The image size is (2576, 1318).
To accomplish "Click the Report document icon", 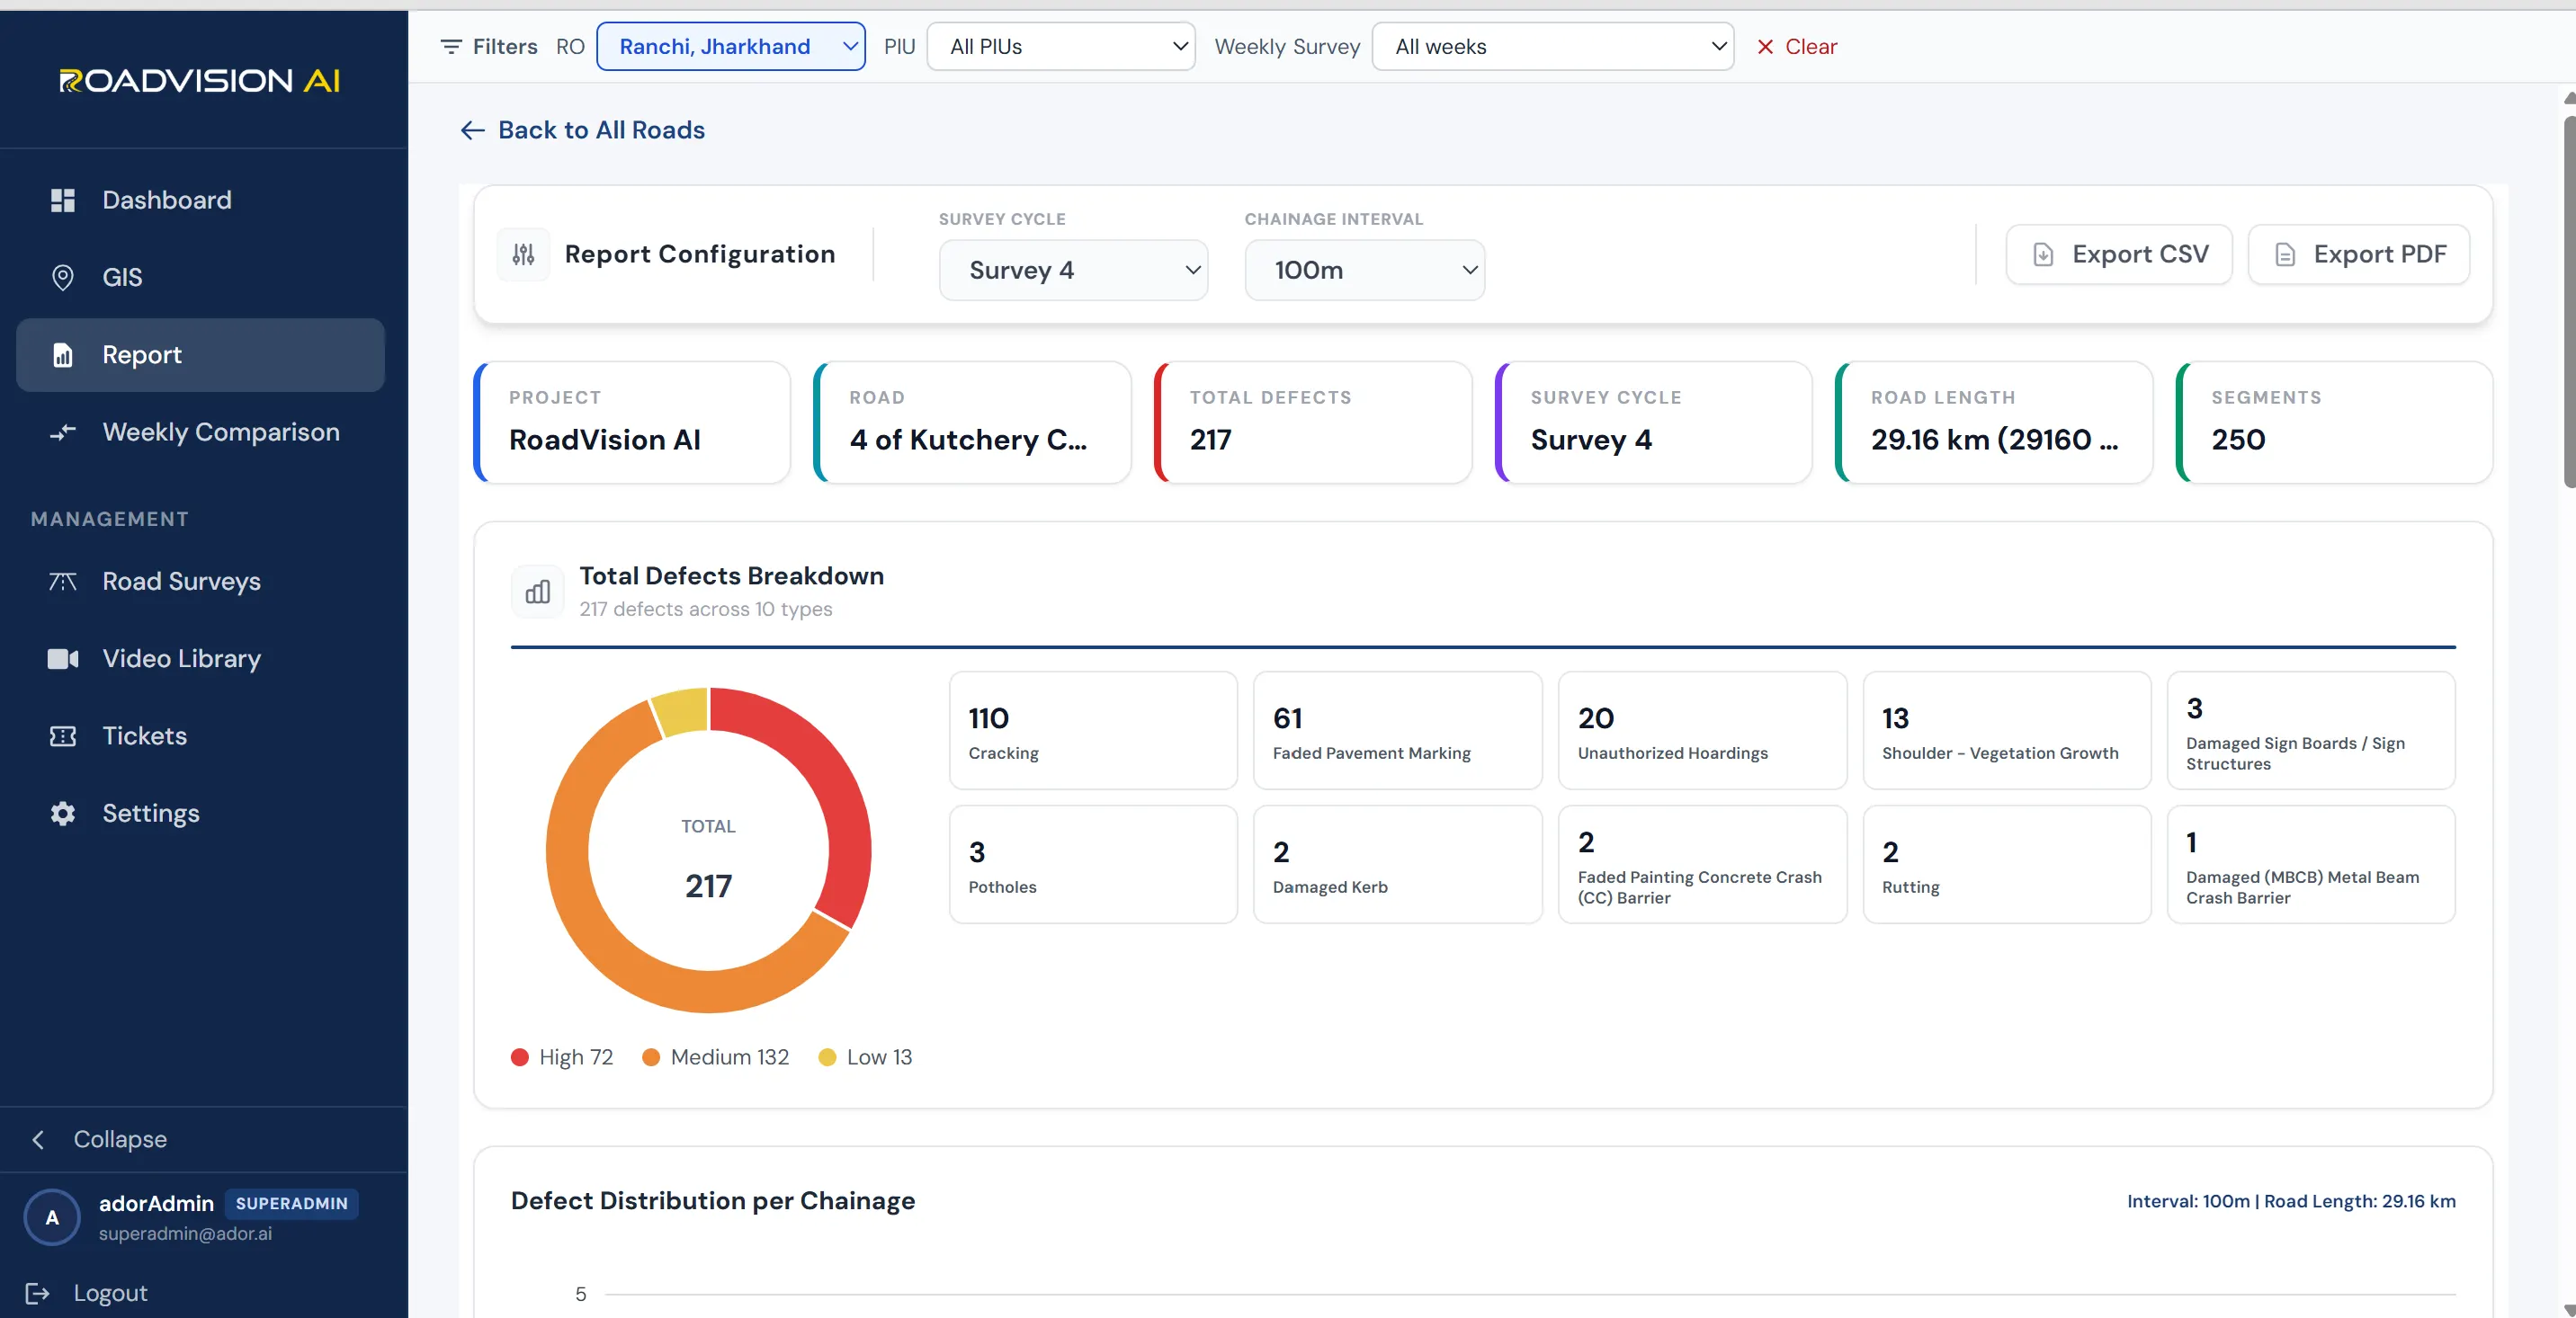I will [63, 355].
